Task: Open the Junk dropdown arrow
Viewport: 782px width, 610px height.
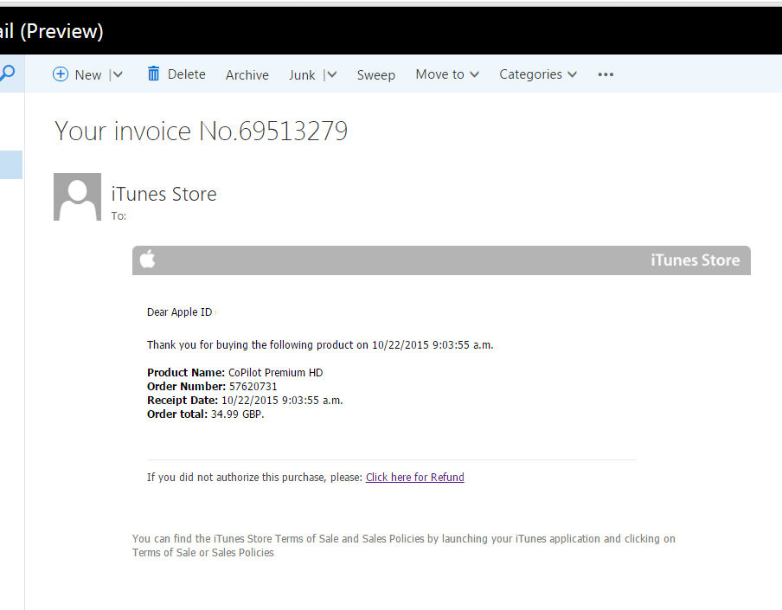Action: (x=331, y=75)
